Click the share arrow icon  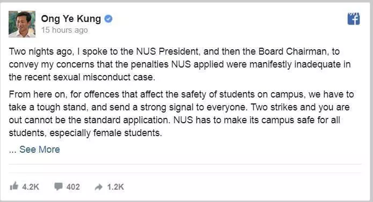(99, 188)
